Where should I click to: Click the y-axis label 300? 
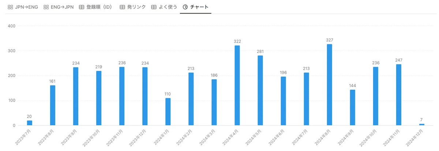click(11, 51)
